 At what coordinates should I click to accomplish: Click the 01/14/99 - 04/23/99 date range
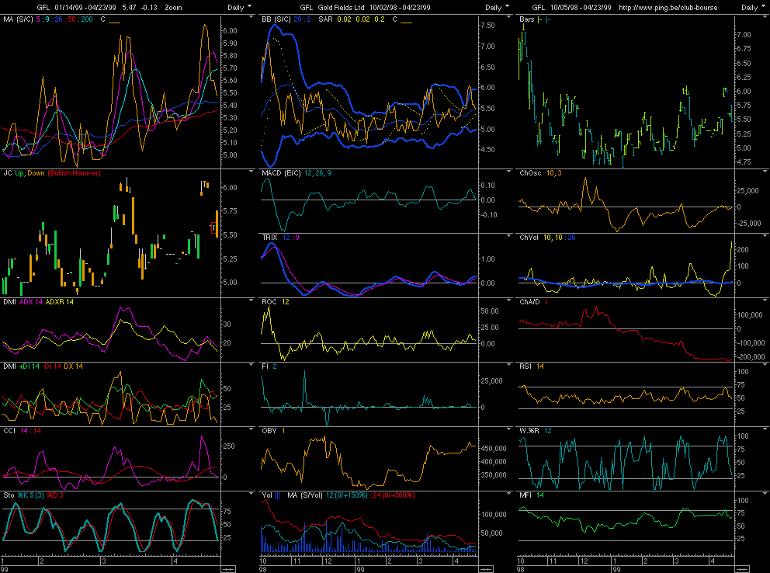click(x=85, y=7)
